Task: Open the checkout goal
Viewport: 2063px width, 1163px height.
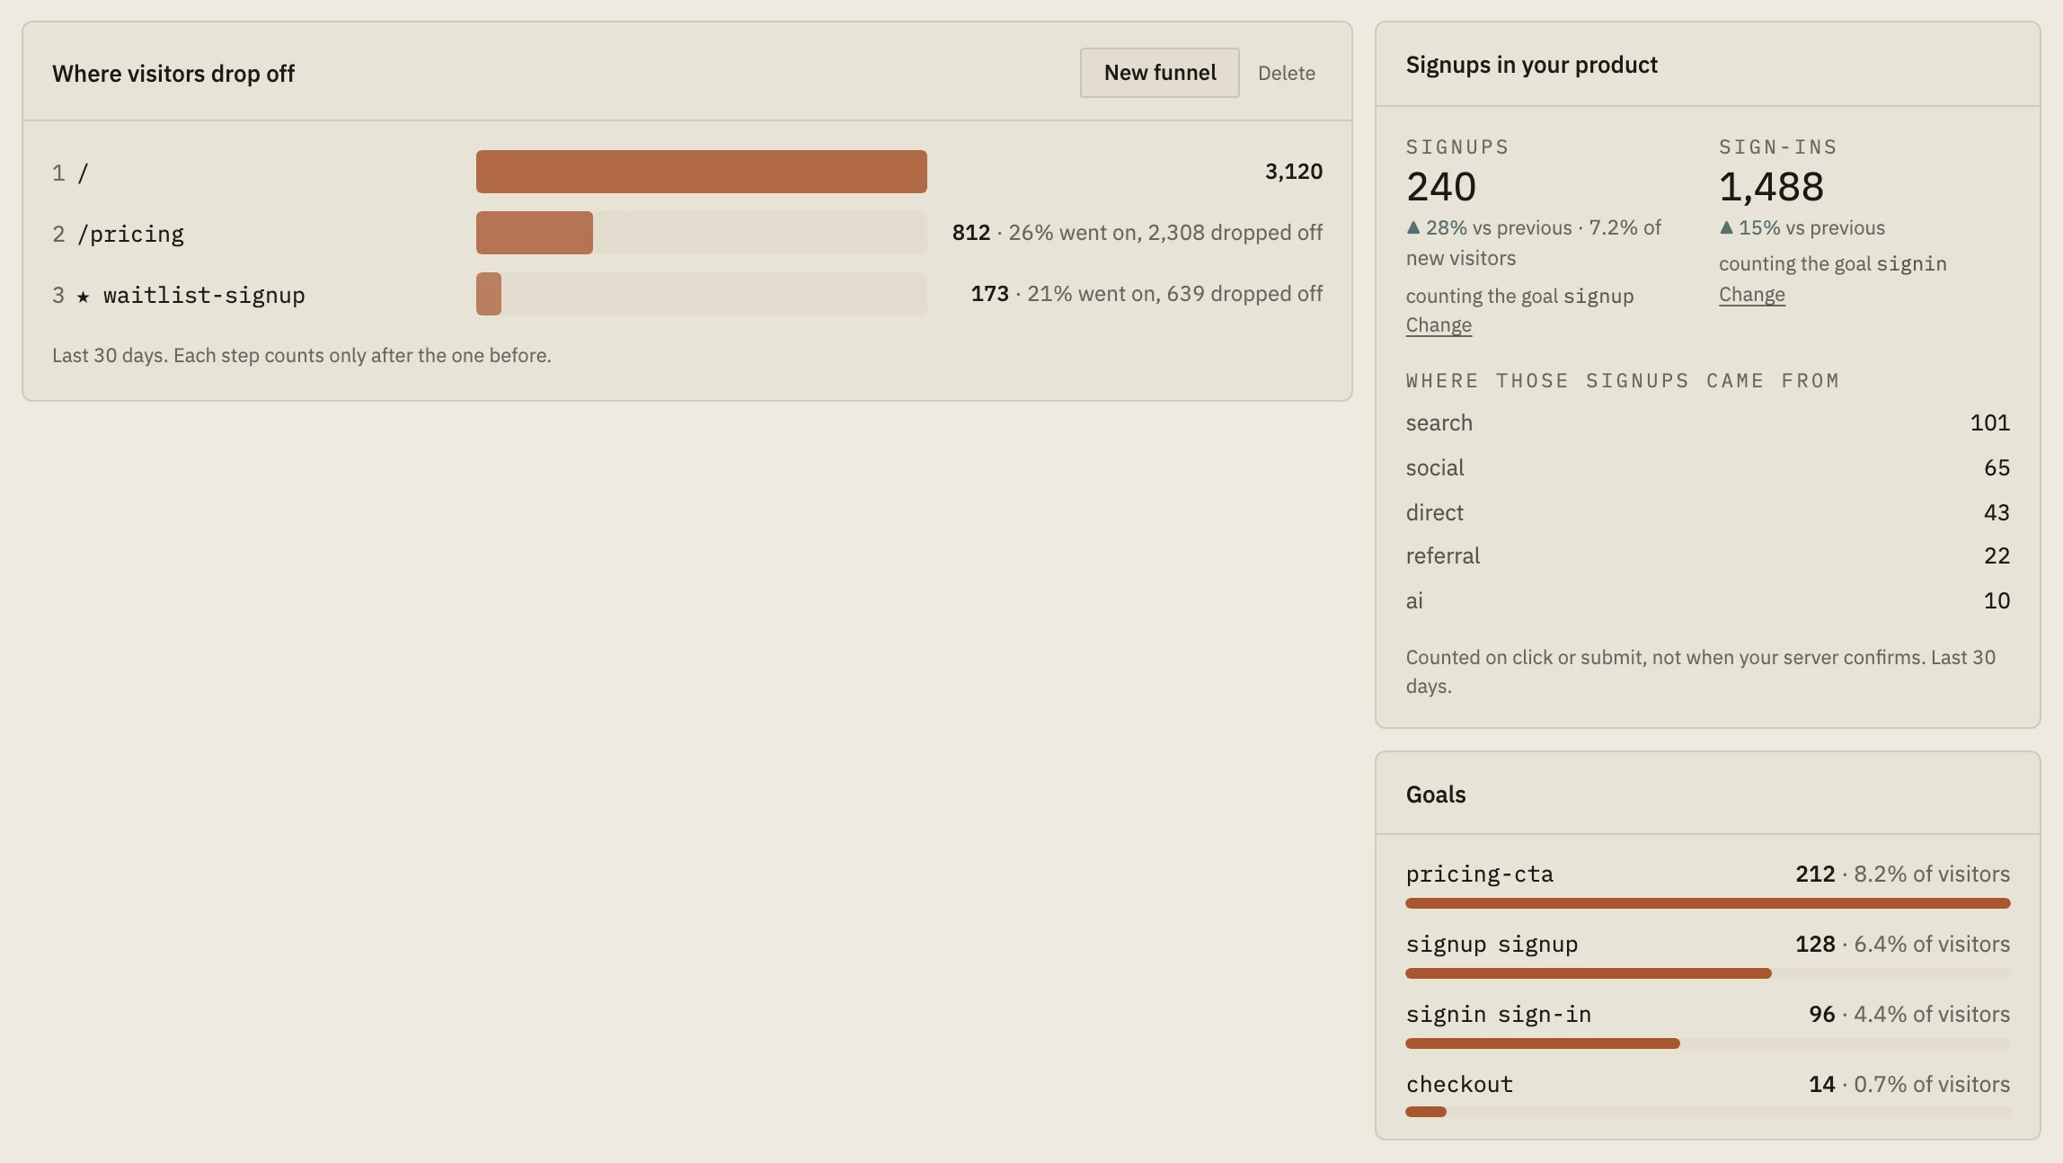Action: pyautogui.click(x=1459, y=1085)
